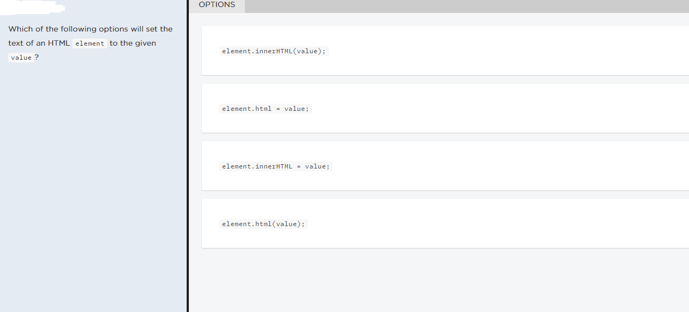This screenshot has height=312, width=689.
Task: Click empty space in the element.html(value); card
Action: (490, 224)
